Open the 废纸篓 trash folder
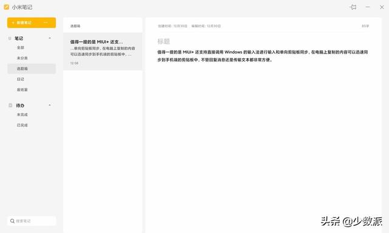 click(22, 89)
